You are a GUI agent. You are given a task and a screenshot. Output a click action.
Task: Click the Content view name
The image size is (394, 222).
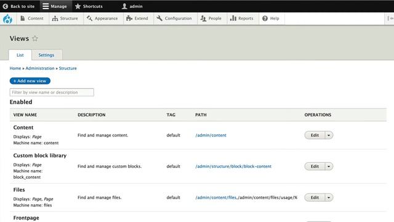pos(23,128)
